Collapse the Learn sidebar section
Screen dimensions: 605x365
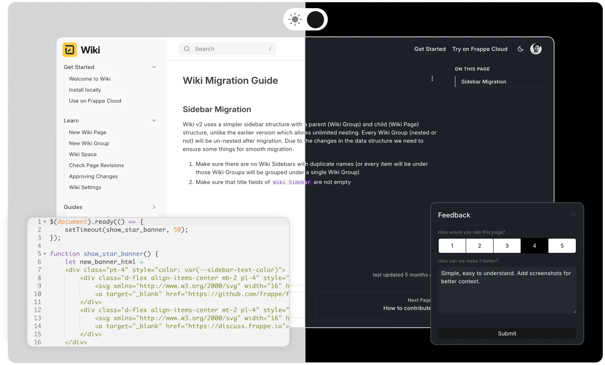[x=154, y=121]
